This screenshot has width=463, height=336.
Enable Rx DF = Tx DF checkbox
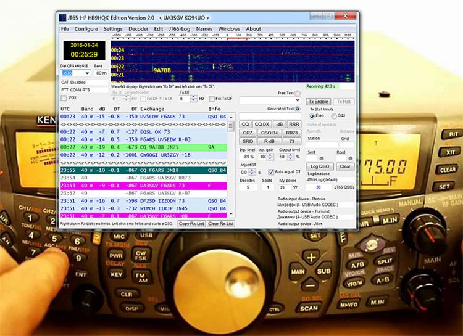[143, 99]
